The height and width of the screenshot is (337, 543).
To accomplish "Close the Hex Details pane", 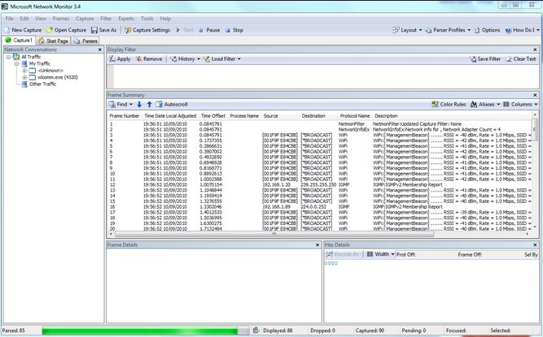I will [535, 244].
